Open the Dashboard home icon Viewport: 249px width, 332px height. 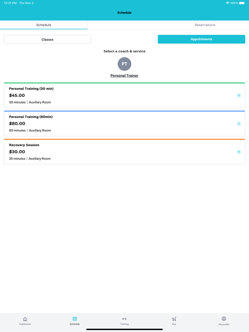pos(25,319)
